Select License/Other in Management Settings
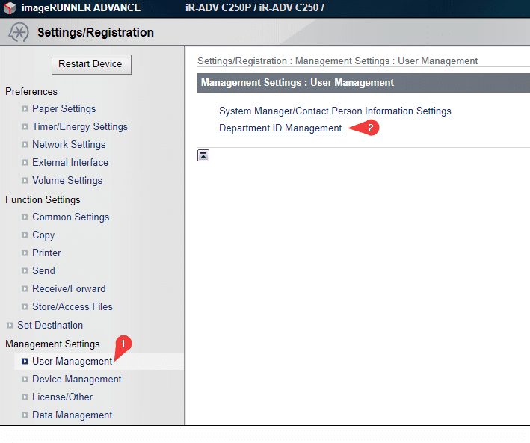Viewport: 530px width, 443px height. [x=63, y=397]
